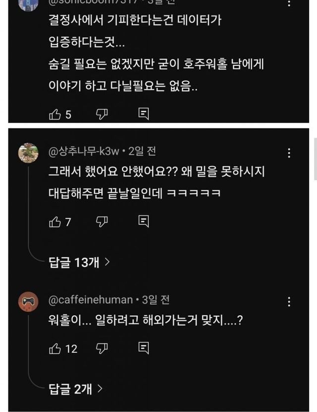The width and height of the screenshot is (317, 412).
Task: Expand 답글 13개 replies thread
Action: click(79, 262)
